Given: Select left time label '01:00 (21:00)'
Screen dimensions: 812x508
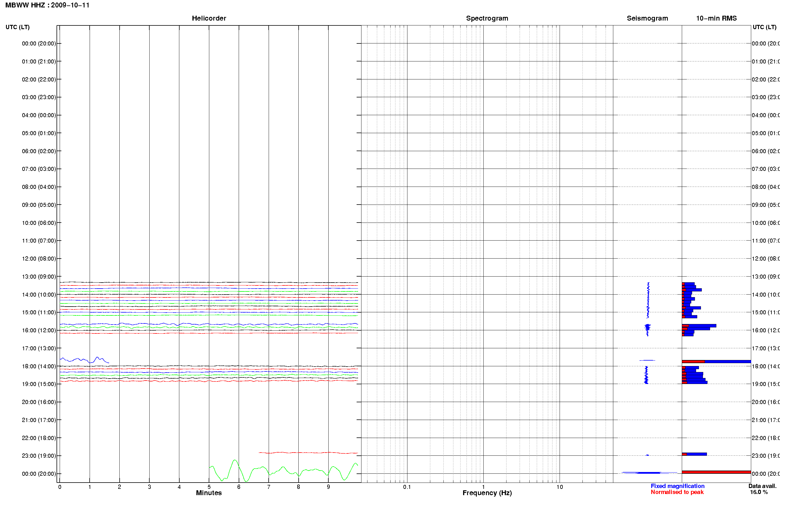Looking at the screenshot, I should coord(39,61).
